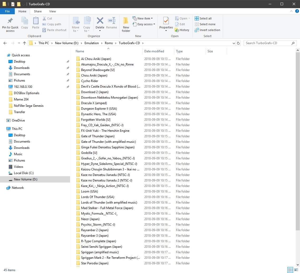Select the Cycho Rider folder
Screen dimensions: 300x273
[89, 81]
